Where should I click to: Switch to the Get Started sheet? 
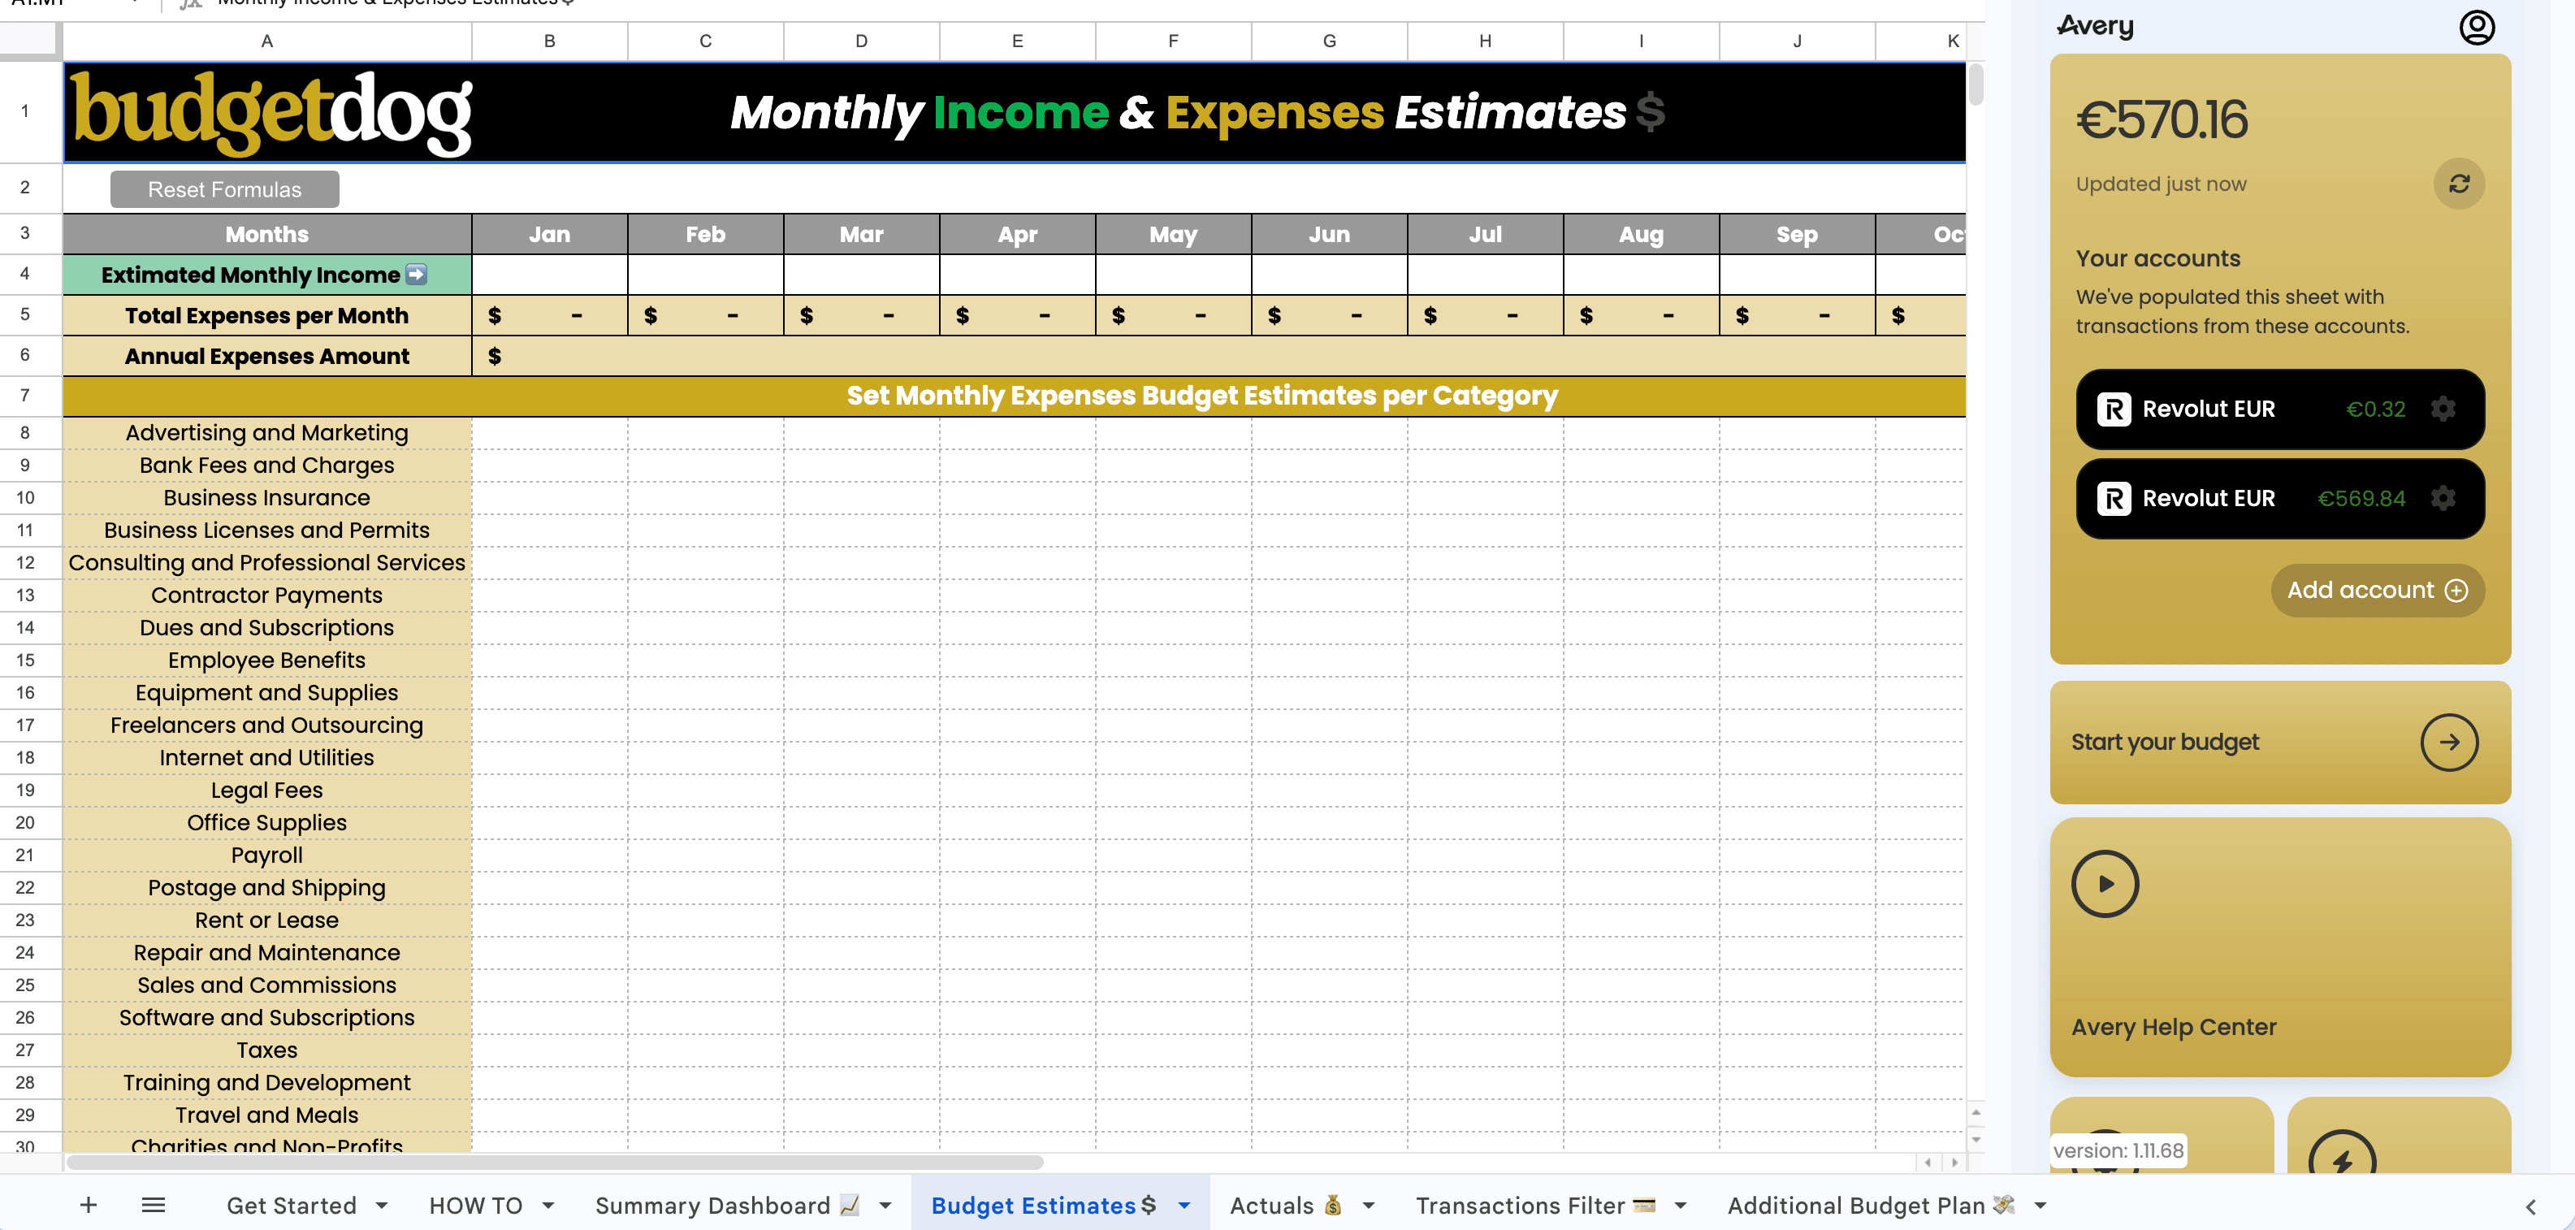(x=291, y=1206)
